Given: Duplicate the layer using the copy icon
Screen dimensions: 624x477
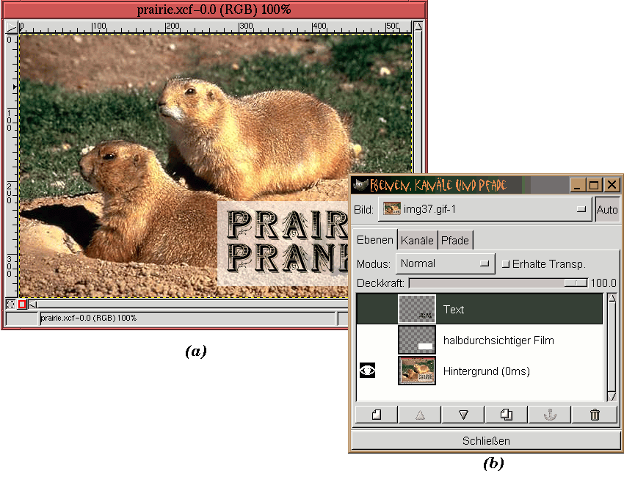Looking at the screenshot, I should coord(506,415).
